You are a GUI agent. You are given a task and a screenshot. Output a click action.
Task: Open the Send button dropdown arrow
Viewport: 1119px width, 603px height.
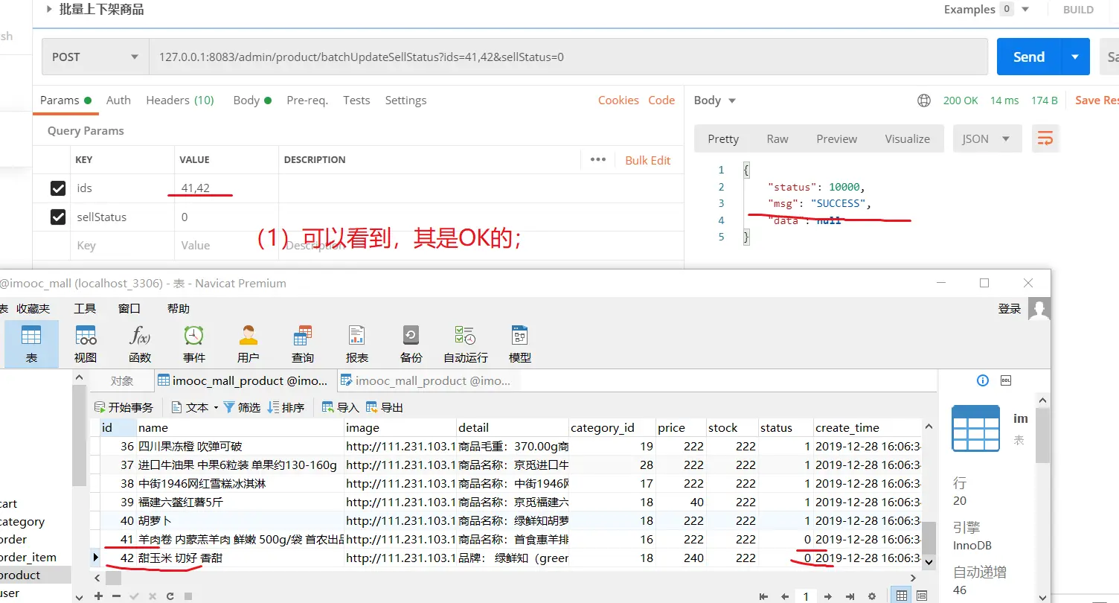[1074, 57]
